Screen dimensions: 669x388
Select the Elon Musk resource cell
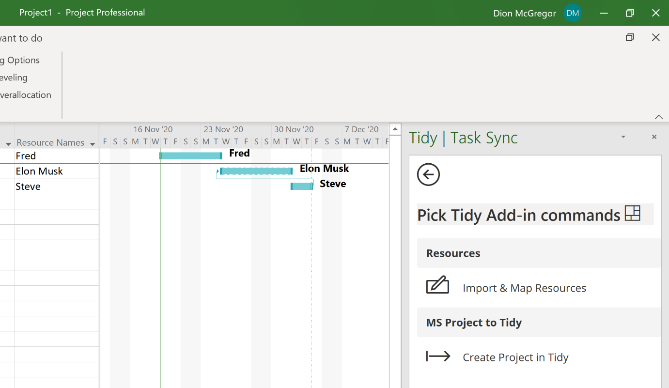(57, 171)
